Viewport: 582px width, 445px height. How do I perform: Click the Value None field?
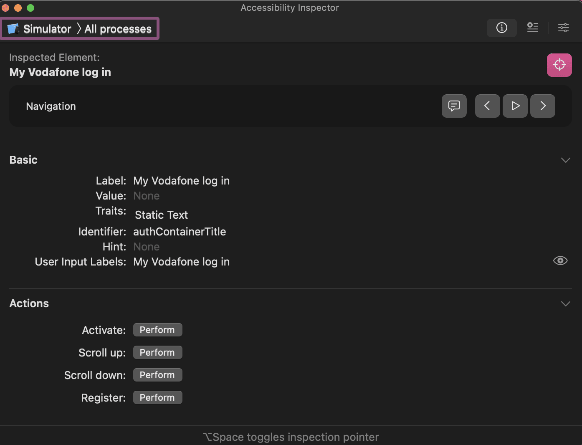click(146, 196)
